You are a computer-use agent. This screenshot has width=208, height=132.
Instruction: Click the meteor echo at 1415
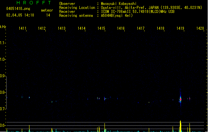click(x=105, y=99)
